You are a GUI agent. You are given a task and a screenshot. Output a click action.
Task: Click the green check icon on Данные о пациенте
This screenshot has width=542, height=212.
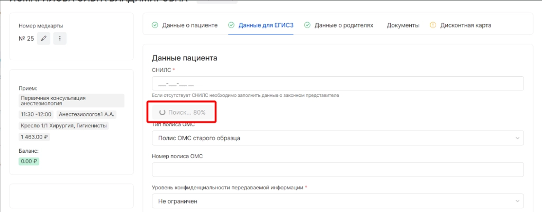pos(155,25)
